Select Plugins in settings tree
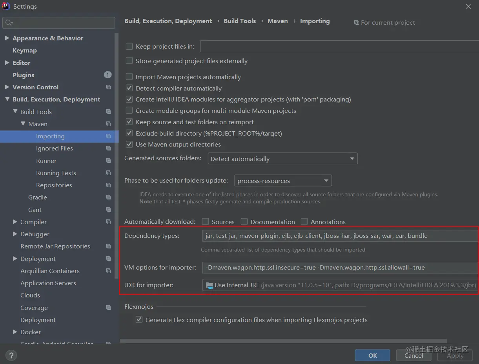The image size is (479, 364). click(23, 75)
